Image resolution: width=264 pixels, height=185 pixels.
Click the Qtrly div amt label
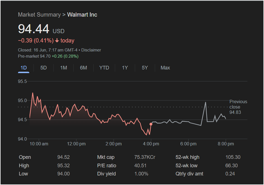click(189, 174)
